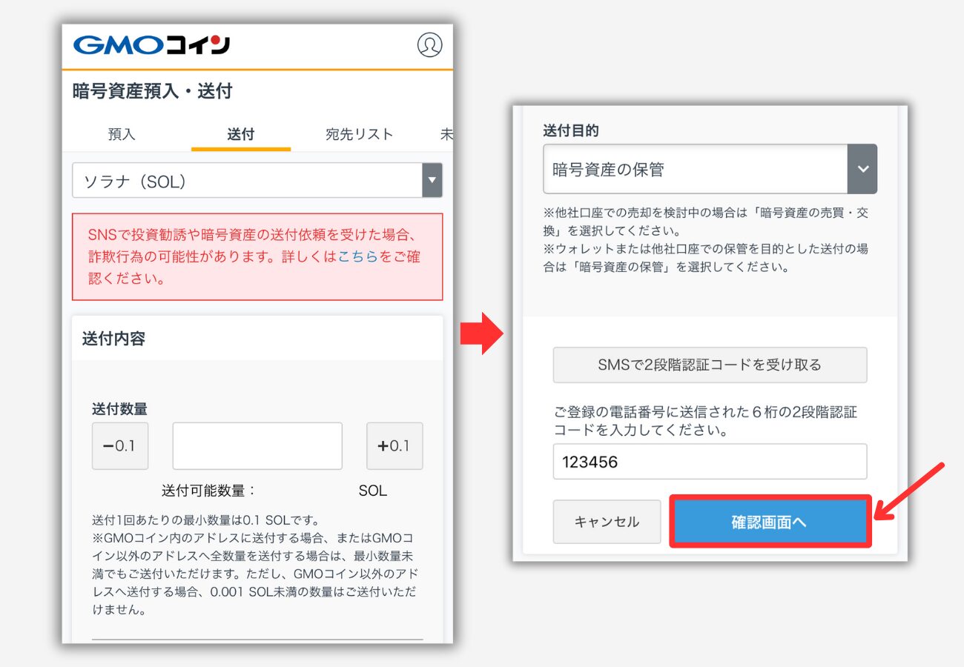The width and height of the screenshot is (964, 667).
Task: Click the dark arrow on currency selector
Action: click(432, 181)
